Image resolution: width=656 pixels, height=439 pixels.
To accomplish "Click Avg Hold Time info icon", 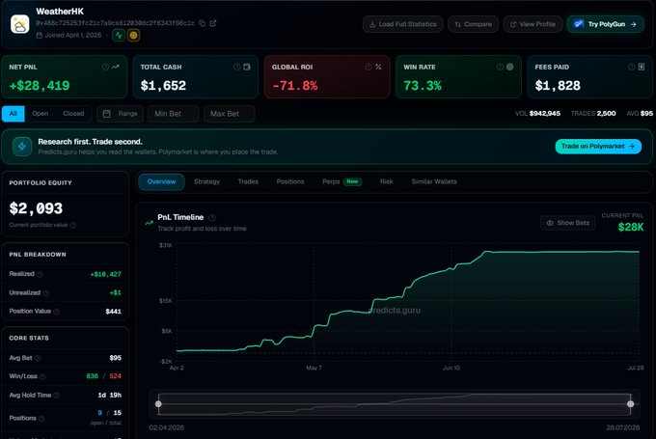I will coord(57,396).
